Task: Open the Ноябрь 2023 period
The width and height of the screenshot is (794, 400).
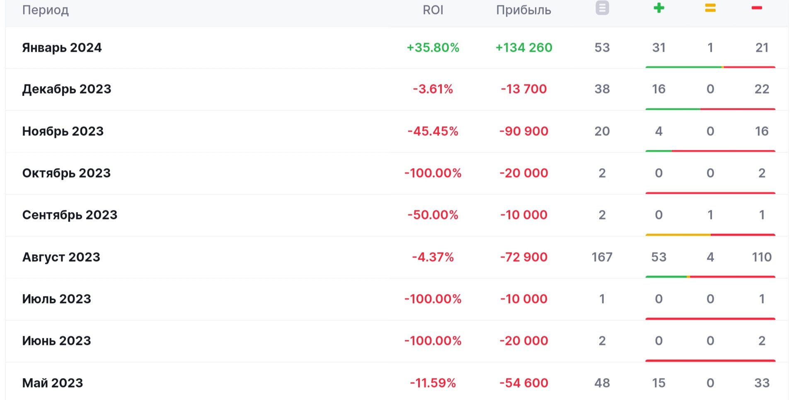Action: pos(63,131)
